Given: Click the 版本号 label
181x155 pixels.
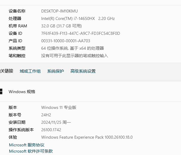Looking at the screenshot, I should point(15,115).
